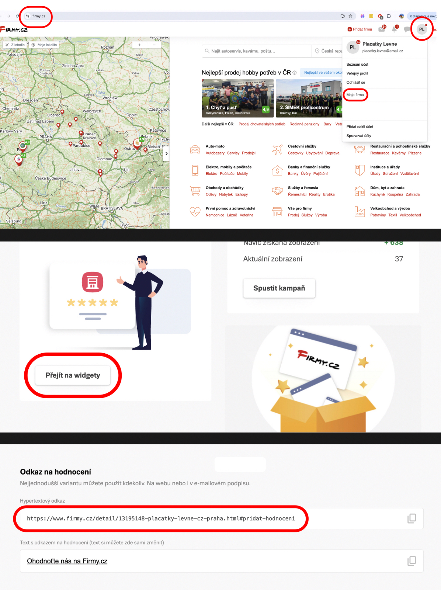Collapse the map with the side arrow
Image resolution: width=441 pixels, height=590 pixels.
point(166,153)
